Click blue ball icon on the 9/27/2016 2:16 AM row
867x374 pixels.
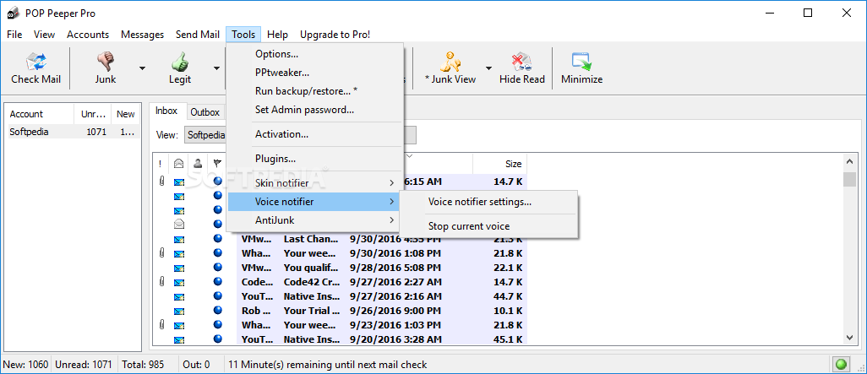point(217,295)
